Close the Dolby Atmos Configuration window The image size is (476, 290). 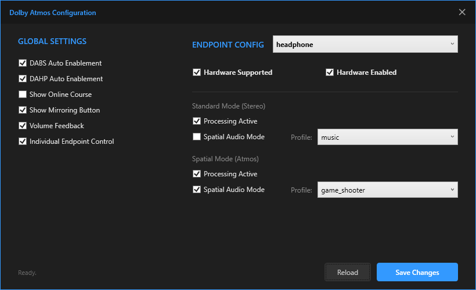(x=462, y=12)
